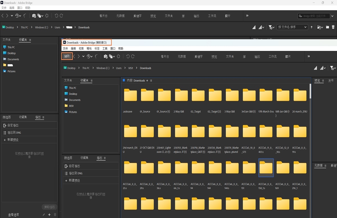Expand more workspaces with the double chevron in the auxiliary window
Image resolution: width=337 pixels, height=218 pixels.
(309, 57)
